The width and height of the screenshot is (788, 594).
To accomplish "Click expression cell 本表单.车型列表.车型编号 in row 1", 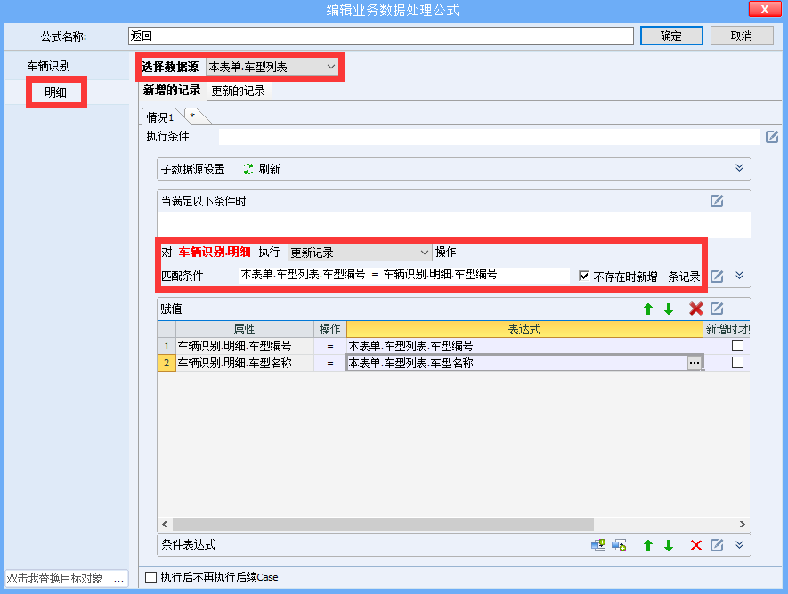I will [524, 346].
